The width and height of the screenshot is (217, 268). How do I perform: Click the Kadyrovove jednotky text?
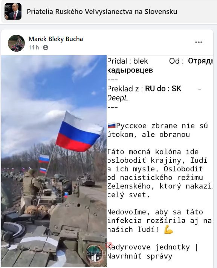tap(148, 247)
